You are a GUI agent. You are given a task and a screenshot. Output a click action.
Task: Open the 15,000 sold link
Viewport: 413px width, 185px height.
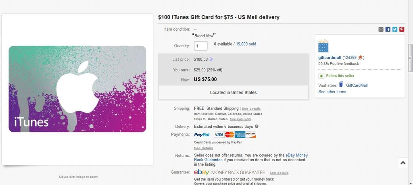coord(246,44)
